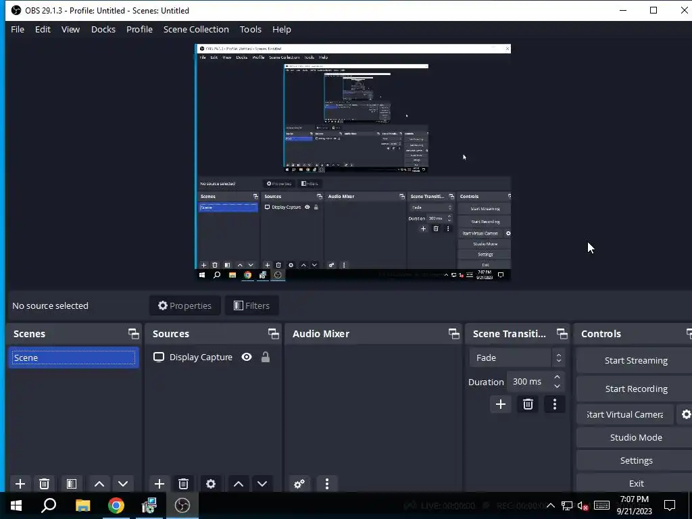The image size is (692, 519).
Task: Open the Scene Collection menu
Action: (196, 29)
